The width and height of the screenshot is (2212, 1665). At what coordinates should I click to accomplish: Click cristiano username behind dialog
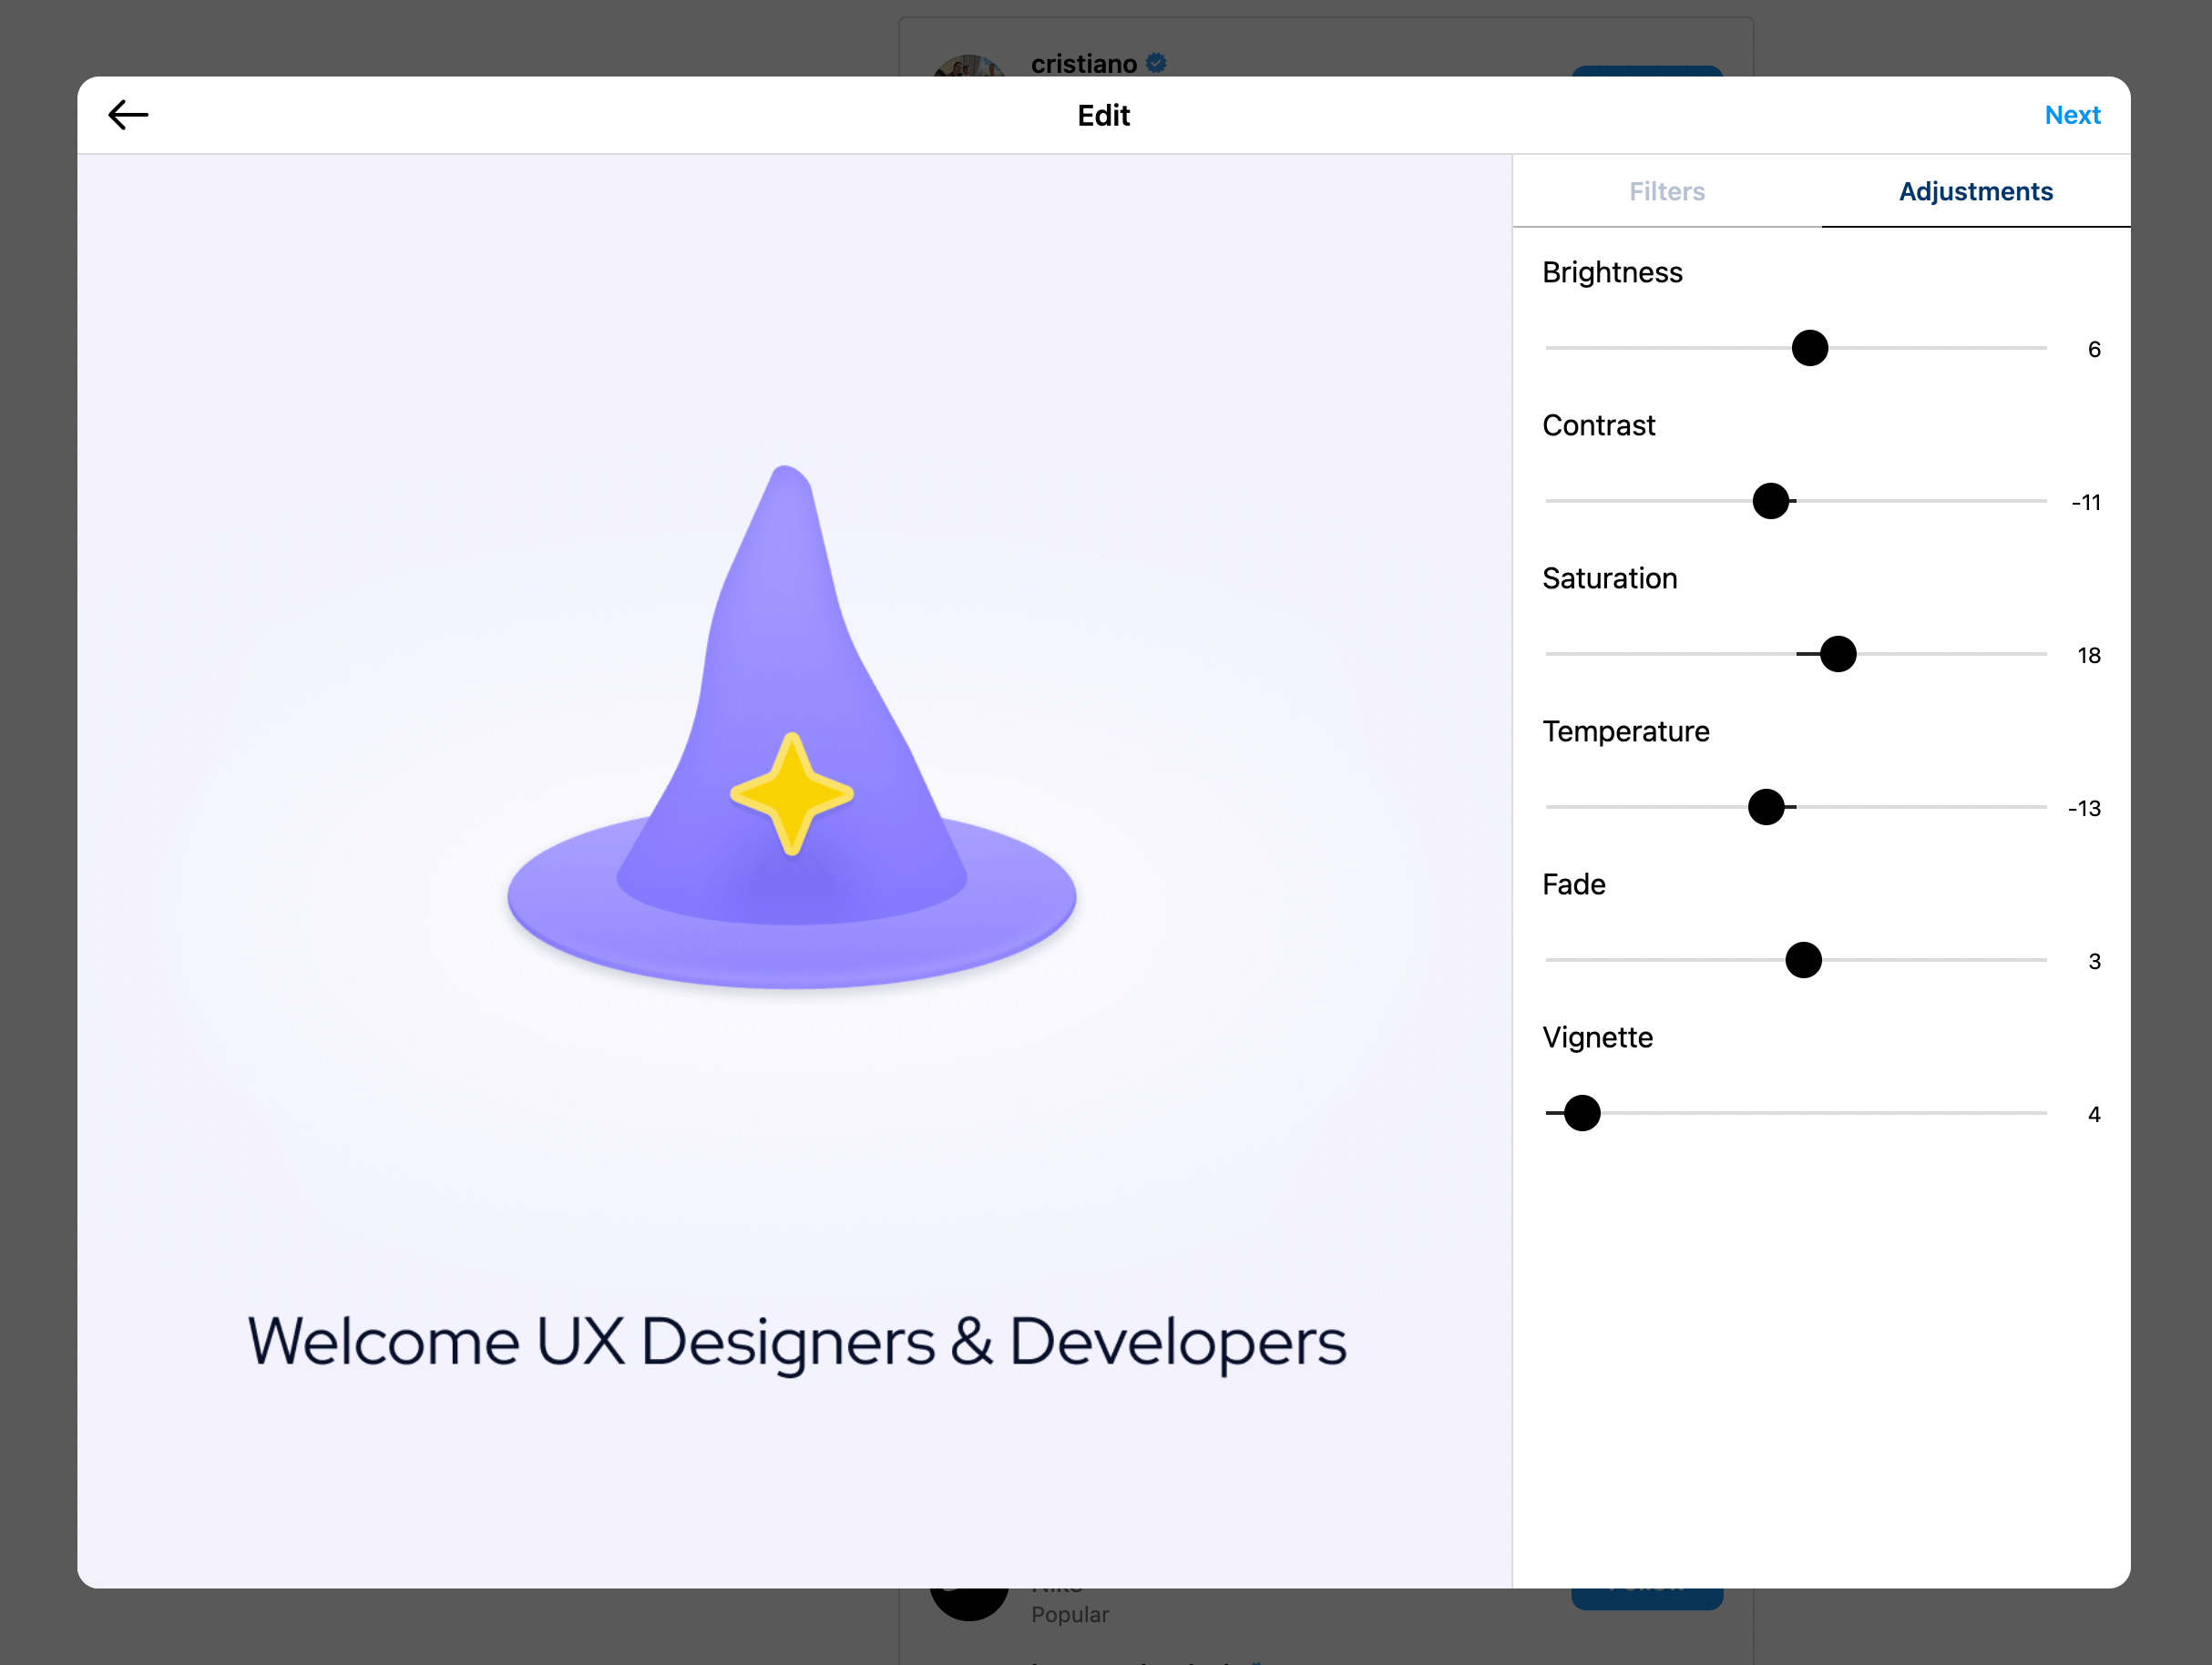click(1083, 64)
